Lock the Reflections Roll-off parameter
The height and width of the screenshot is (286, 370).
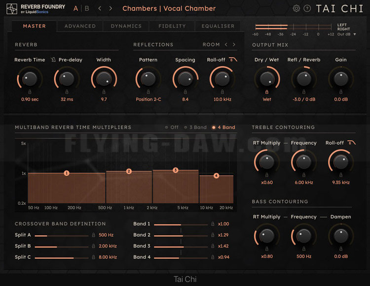[222, 92]
